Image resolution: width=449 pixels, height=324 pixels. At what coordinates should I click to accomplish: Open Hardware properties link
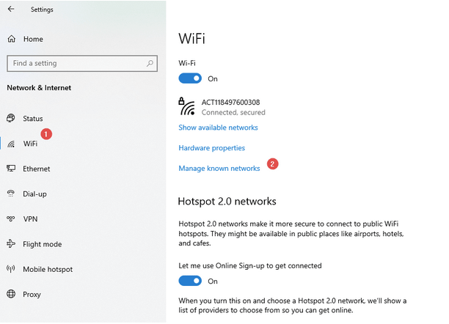211,148
